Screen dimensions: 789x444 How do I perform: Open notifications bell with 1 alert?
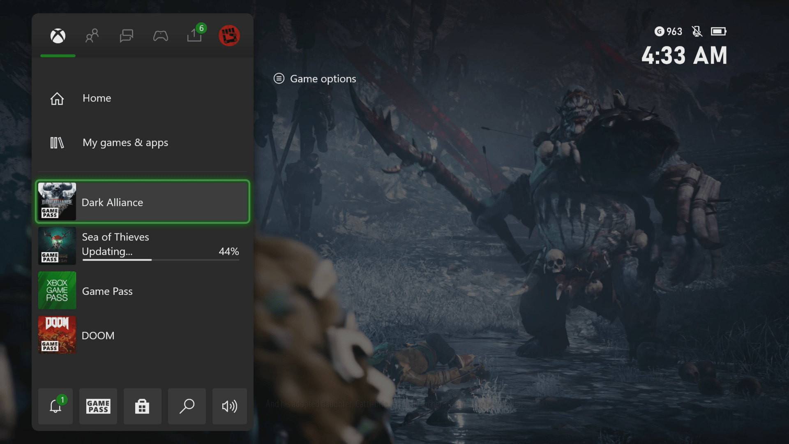coord(55,407)
